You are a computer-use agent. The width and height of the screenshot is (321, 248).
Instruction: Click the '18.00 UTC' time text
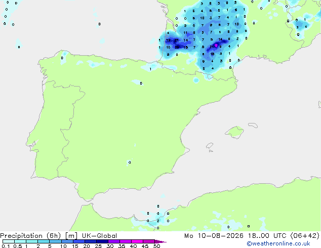(267, 236)
